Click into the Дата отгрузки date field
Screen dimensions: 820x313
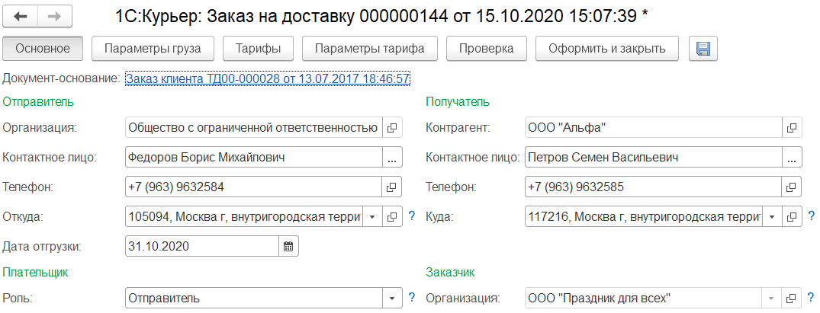click(201, 246)
